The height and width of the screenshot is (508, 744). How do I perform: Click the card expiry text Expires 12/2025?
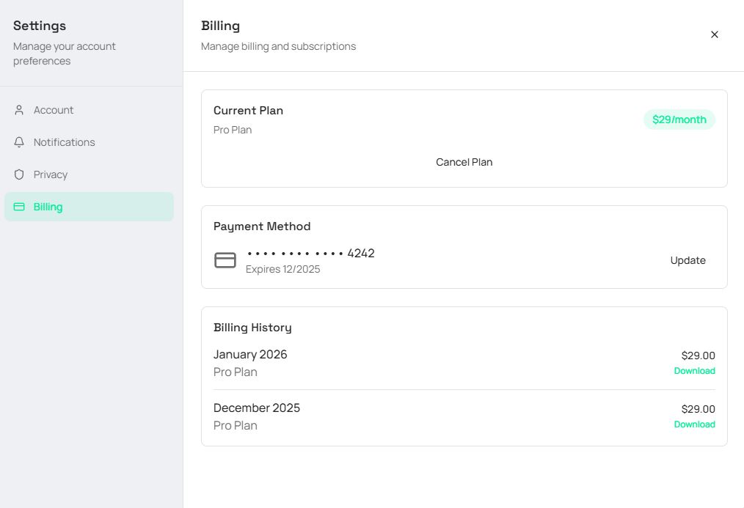click(x=282, y=269)
